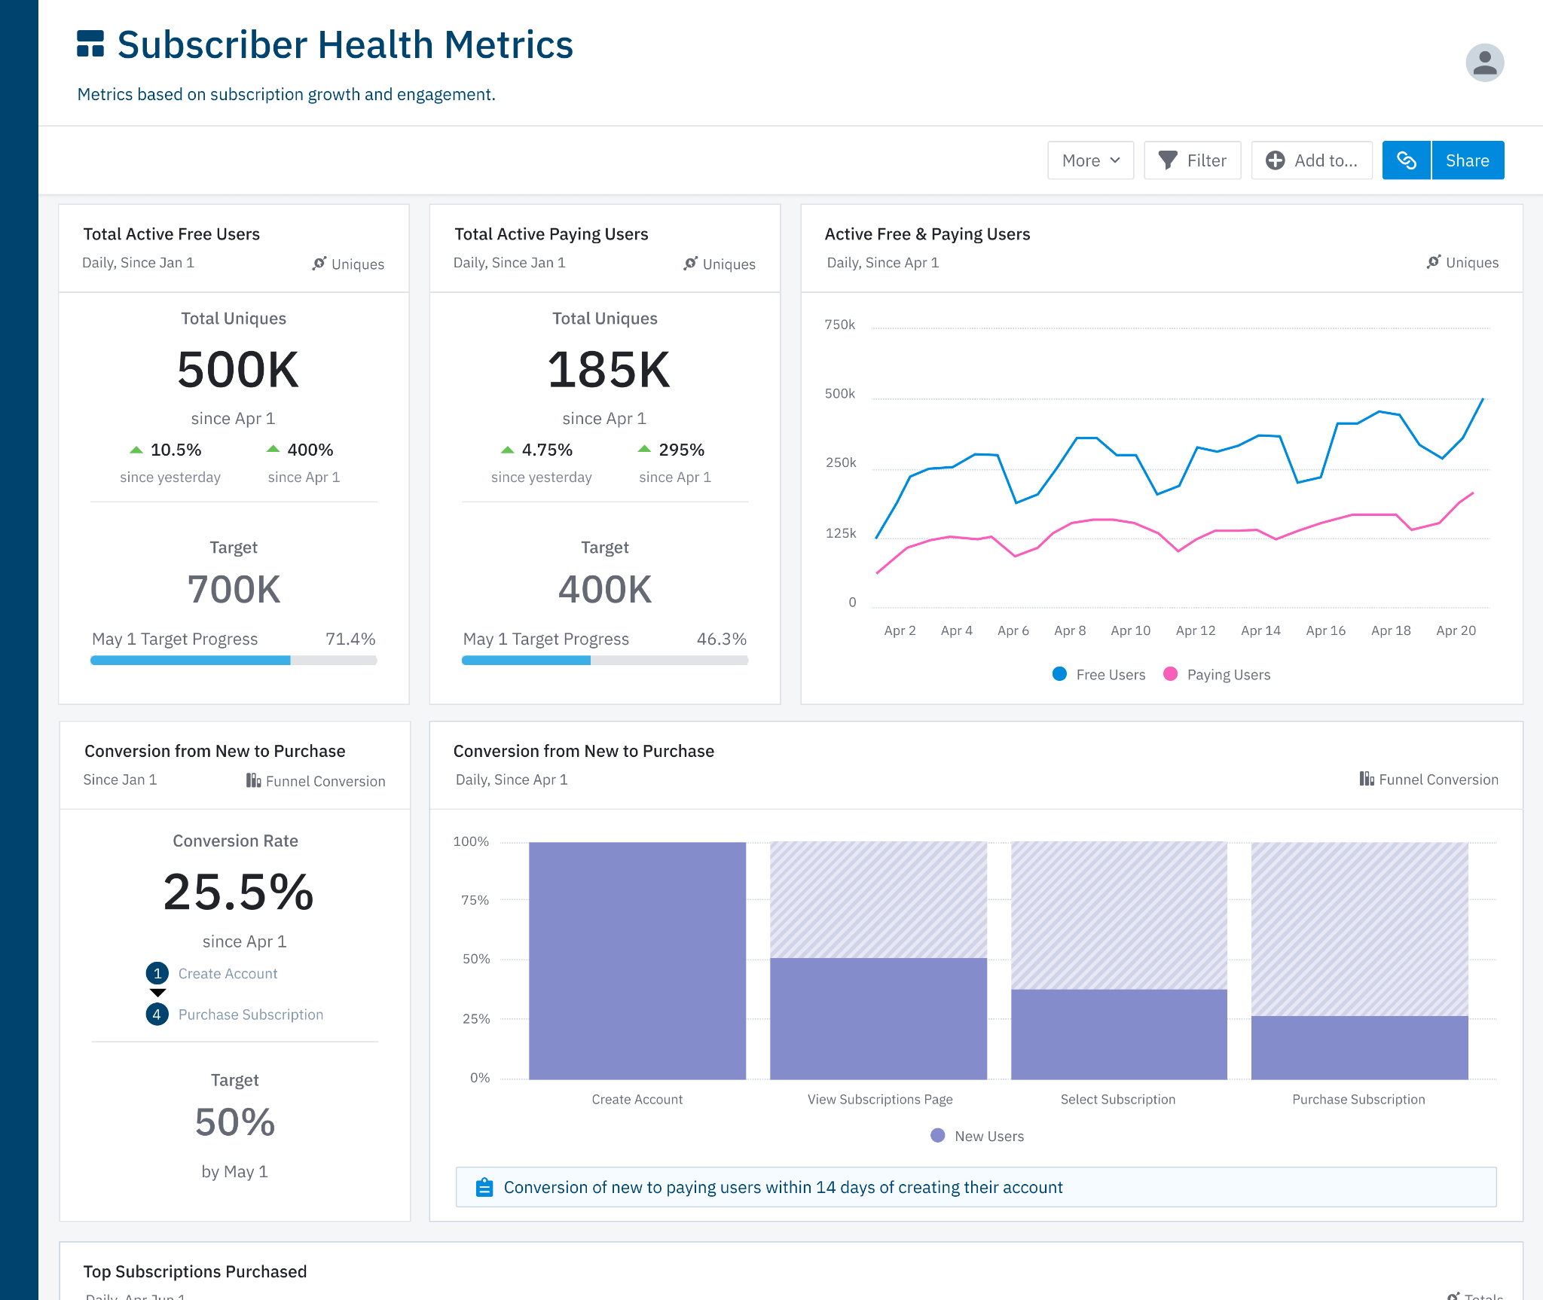The image size is (1543, 1300).
Task: Open the More dropdown menu
Action: click(1090, 160)
